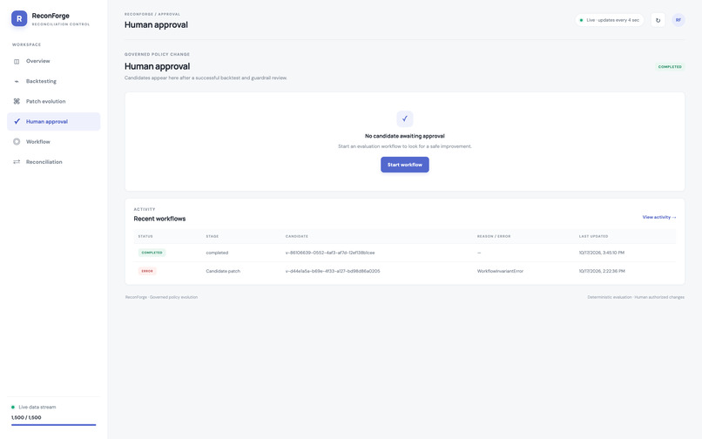
Task: Click the Recent workflows heading
Action: point(159,219)
